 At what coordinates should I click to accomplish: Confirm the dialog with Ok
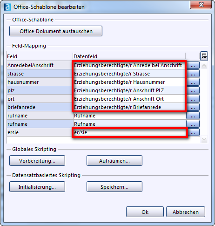(145, 212)
